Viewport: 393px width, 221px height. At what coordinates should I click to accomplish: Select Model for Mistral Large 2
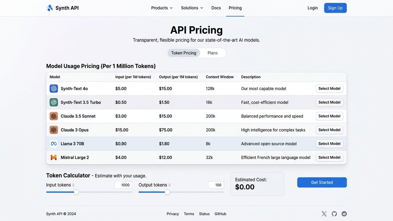(329, 157)
